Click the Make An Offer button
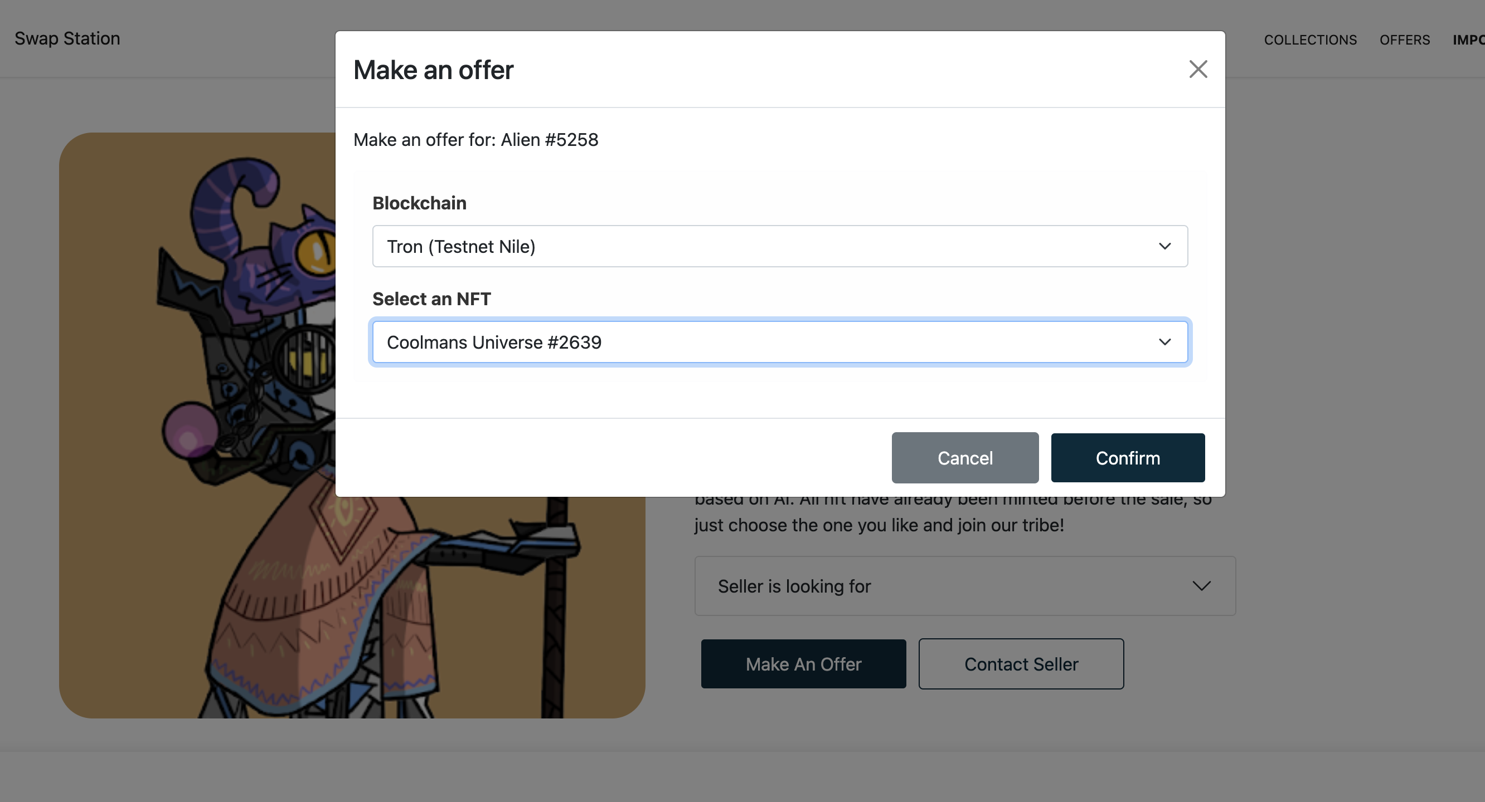1485x802 pixels. (x=804, y=664)
